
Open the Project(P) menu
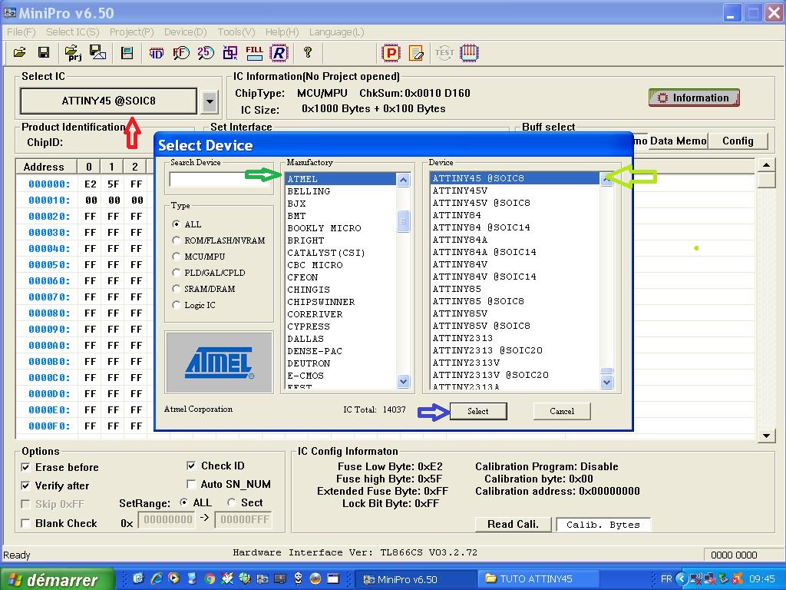[131, 32]
